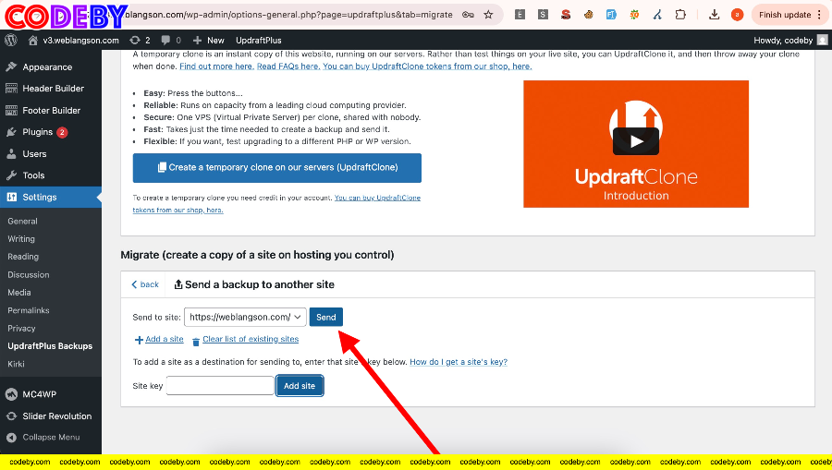832x470 pixels.
Task: Click the S extension icon in toolbar
Action: (x=543, y=15)
